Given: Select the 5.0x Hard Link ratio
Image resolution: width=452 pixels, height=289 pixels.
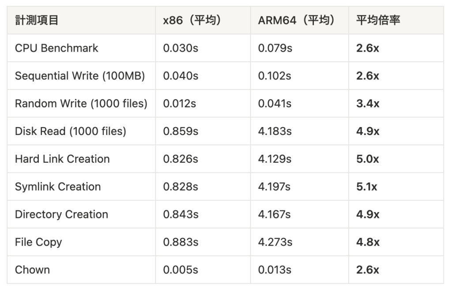Looking at the screenshot, I should pos(368,159).
